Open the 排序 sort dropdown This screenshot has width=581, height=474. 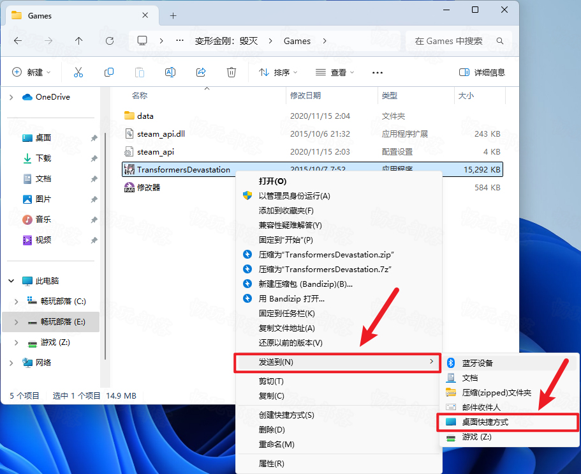tap(278, 72)
